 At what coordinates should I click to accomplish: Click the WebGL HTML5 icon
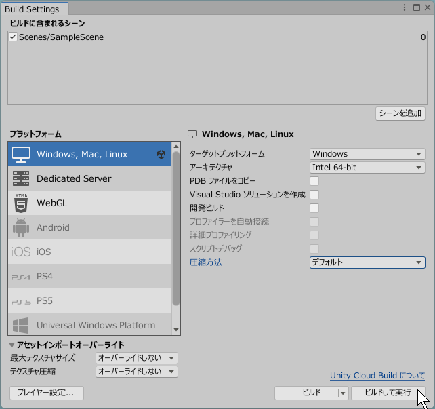click(x=21, y=203)
